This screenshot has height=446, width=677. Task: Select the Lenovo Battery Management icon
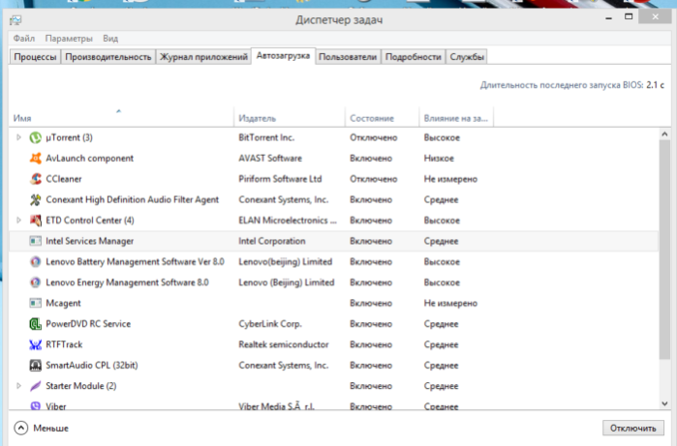[36, 262]
